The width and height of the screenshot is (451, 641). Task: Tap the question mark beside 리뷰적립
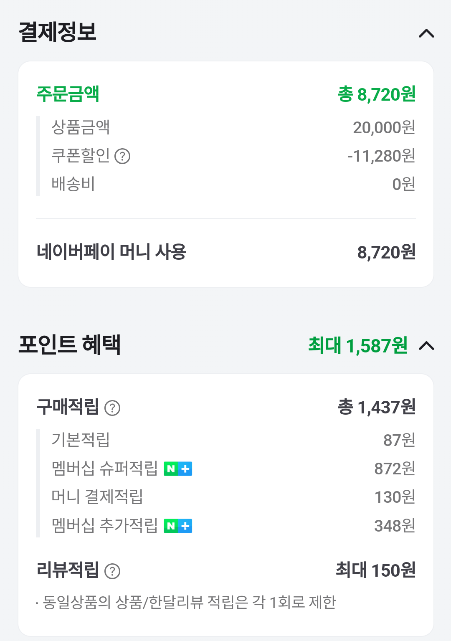112,571
